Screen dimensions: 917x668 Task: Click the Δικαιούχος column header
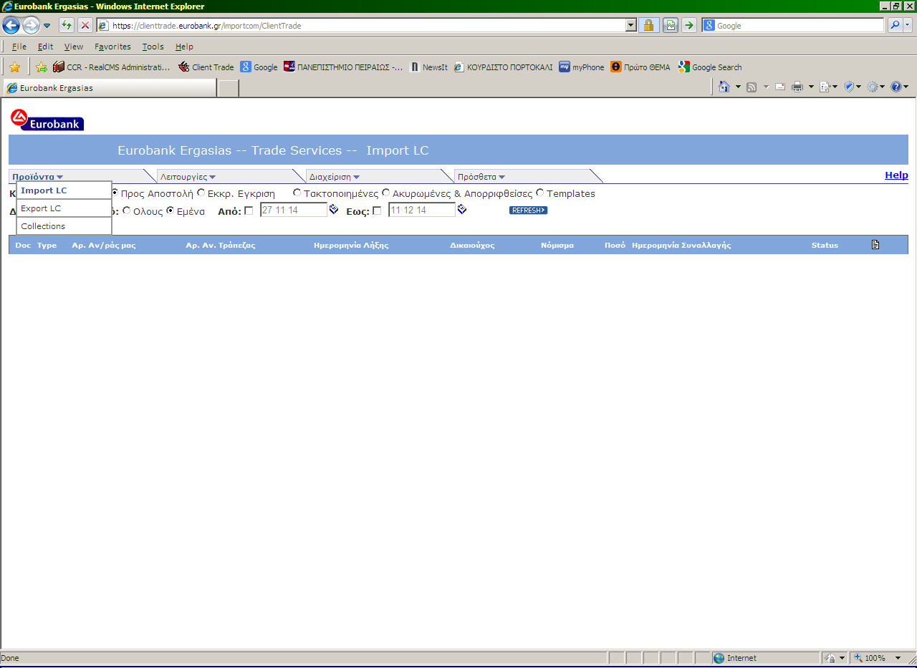pos(472,245)
